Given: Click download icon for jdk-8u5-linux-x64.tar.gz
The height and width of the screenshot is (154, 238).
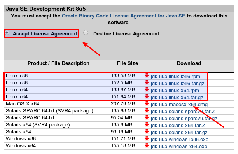Looking at the screenshot, I should pyautogui.click(x=147, y=97).
